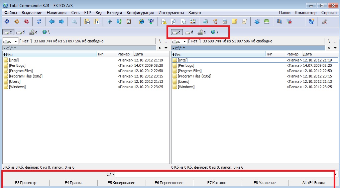
Task: Refresh panels with the blue circular arrows icon
Action: [x=39, y=21]
